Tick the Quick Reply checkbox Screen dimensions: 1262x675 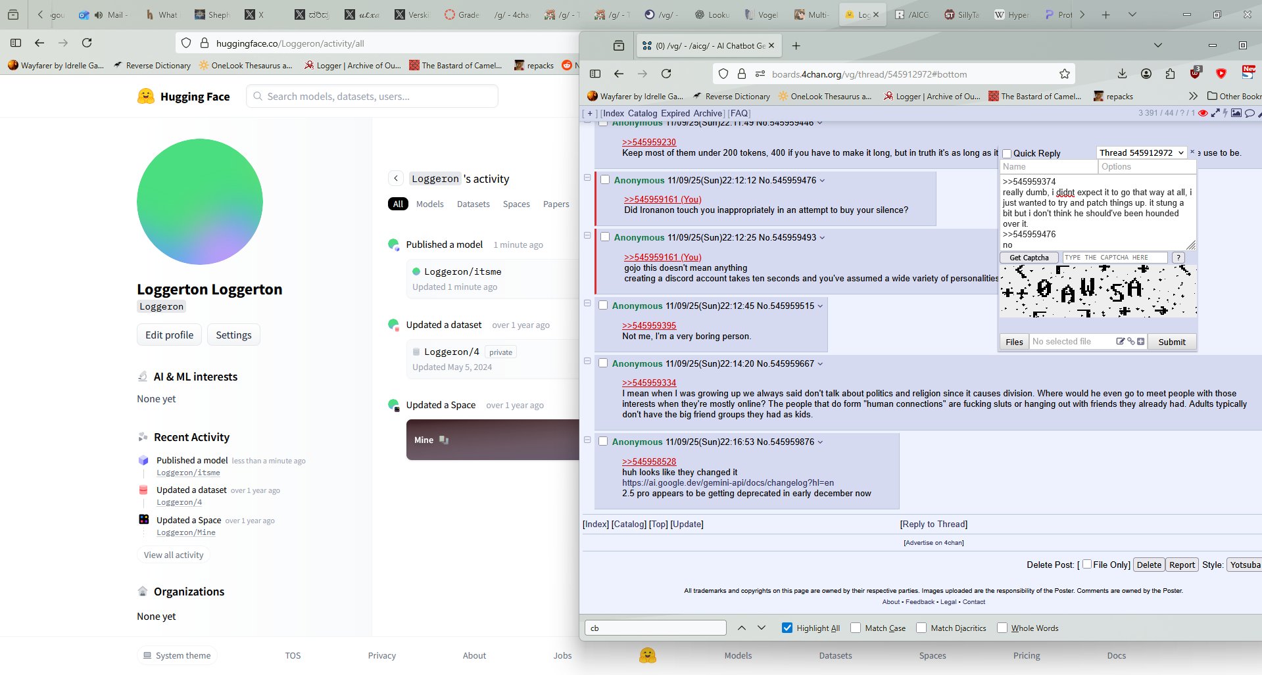[1007, 154]
